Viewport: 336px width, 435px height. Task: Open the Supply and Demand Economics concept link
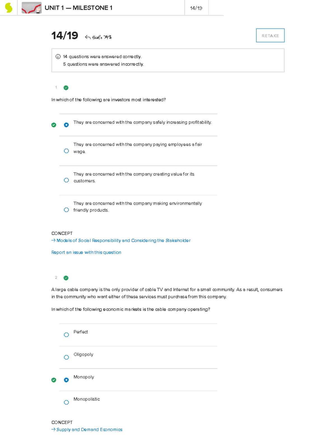89,429
